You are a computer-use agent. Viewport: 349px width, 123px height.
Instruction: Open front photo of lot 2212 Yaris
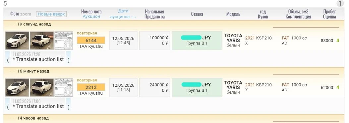[17, 87]
